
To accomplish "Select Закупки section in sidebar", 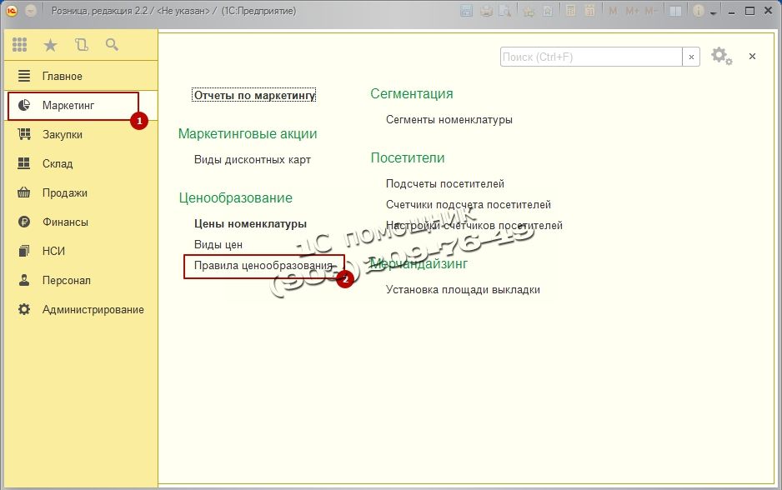I will point(63,134).
